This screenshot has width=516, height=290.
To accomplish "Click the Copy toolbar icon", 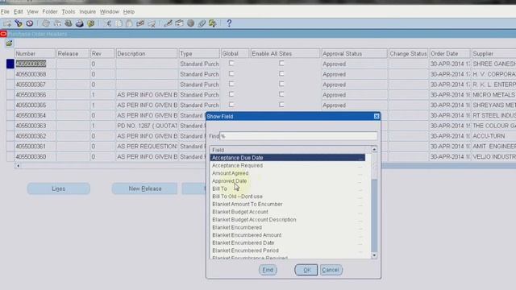I will click(119, 23).
